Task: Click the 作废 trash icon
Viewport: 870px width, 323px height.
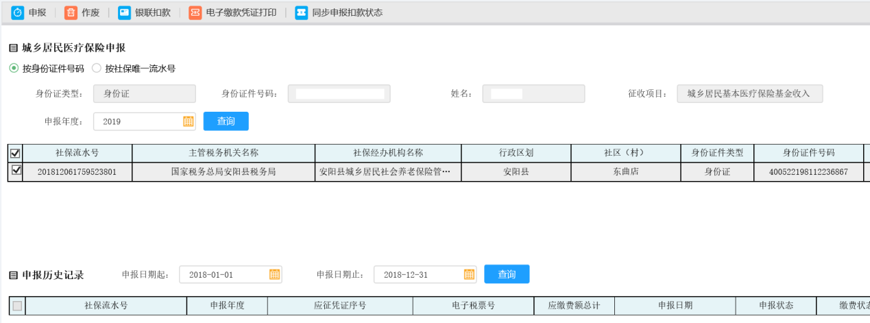Action: pos(71,12)
